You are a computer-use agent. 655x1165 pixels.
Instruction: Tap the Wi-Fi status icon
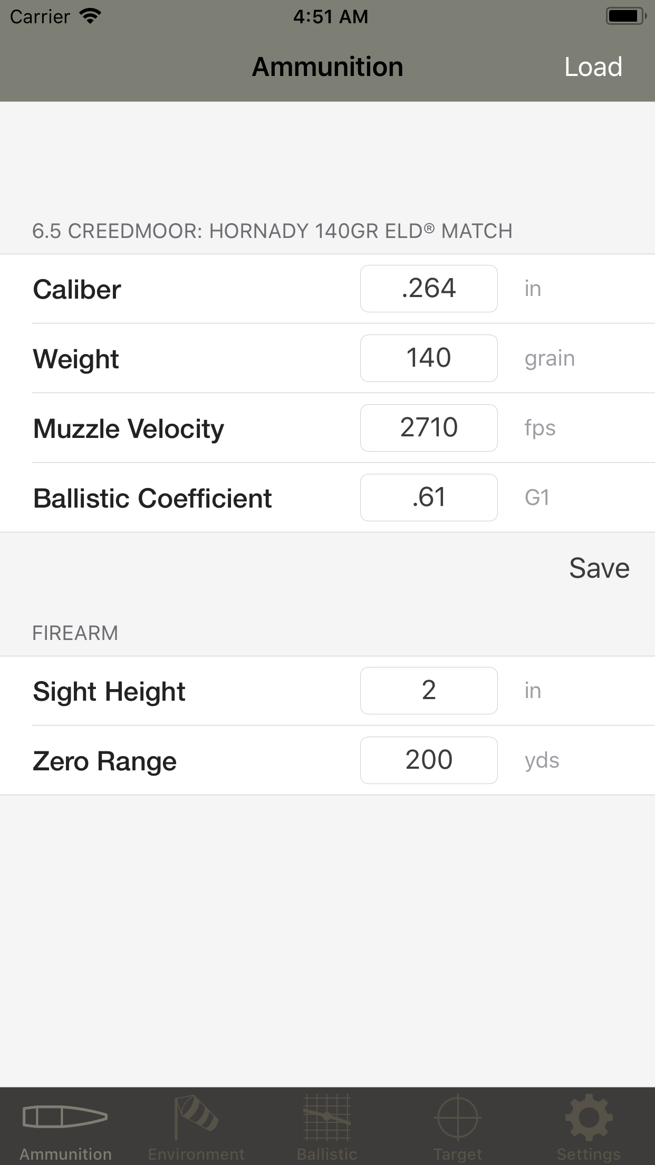90,16
